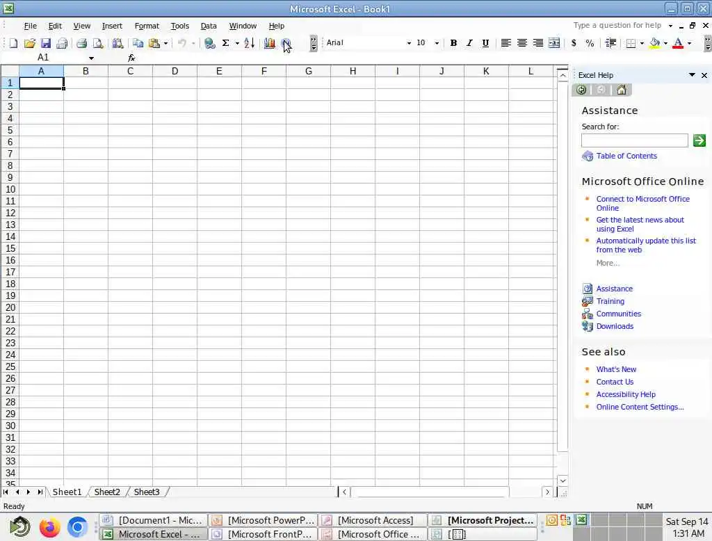The image size is (712, 541).
Task: Undo the last action
Action: (x=182, y=43)
